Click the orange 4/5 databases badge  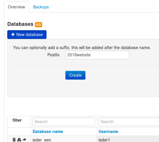click(x=38, y=25)
